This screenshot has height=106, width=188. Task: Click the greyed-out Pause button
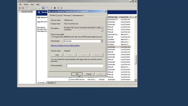[x=83, y=55]
